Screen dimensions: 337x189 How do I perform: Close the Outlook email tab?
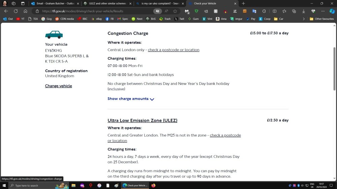78,3
